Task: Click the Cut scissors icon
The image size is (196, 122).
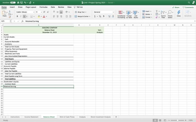Action: (x=10, y=11)
